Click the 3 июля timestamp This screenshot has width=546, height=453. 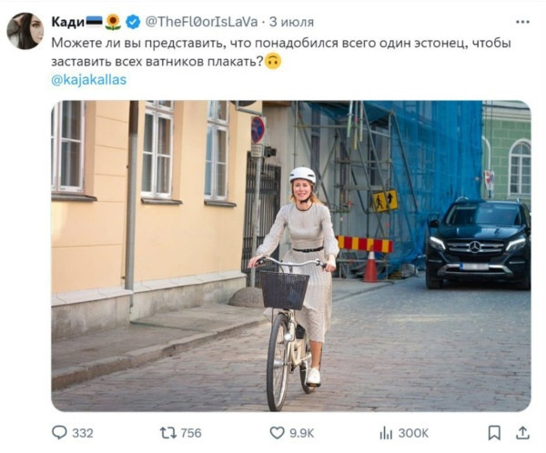click(291, 22)
